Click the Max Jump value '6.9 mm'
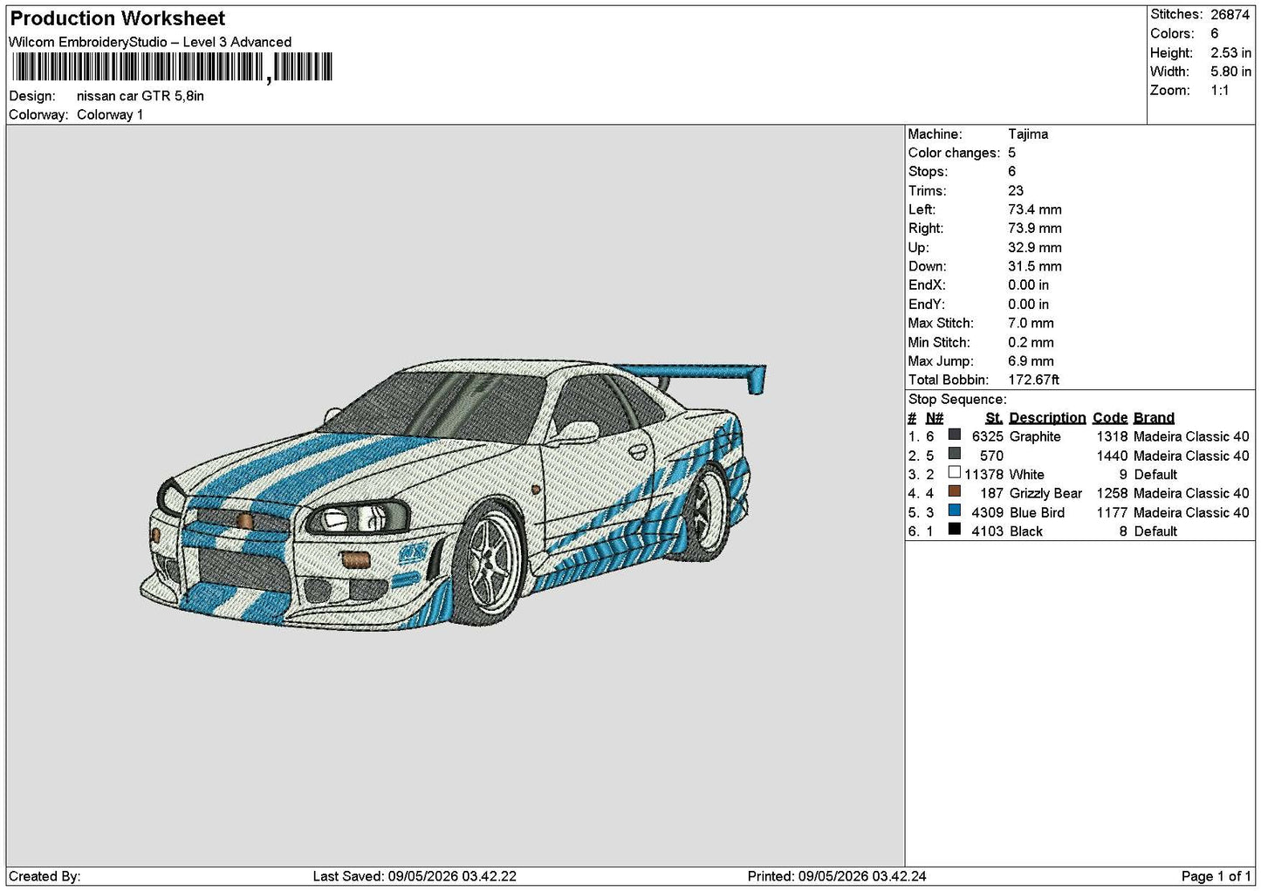1261x891 pixels. 1031,361
